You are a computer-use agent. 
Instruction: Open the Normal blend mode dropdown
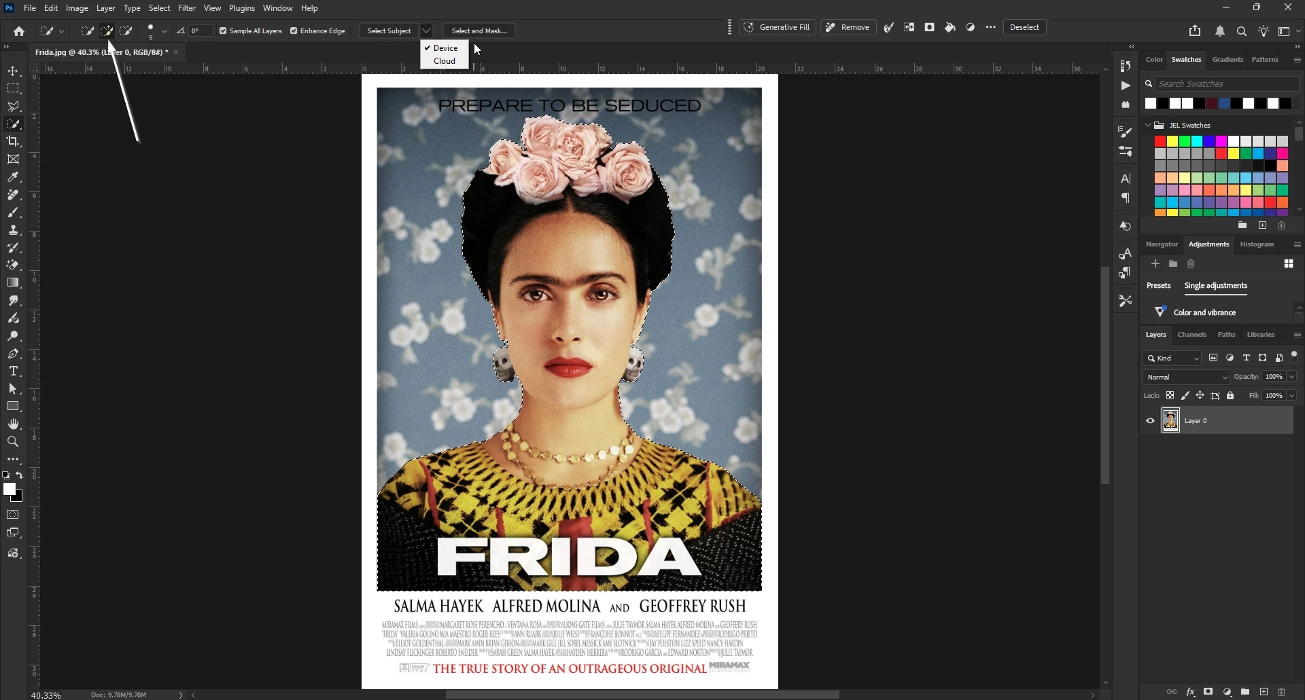click(x=1186, y=377)
